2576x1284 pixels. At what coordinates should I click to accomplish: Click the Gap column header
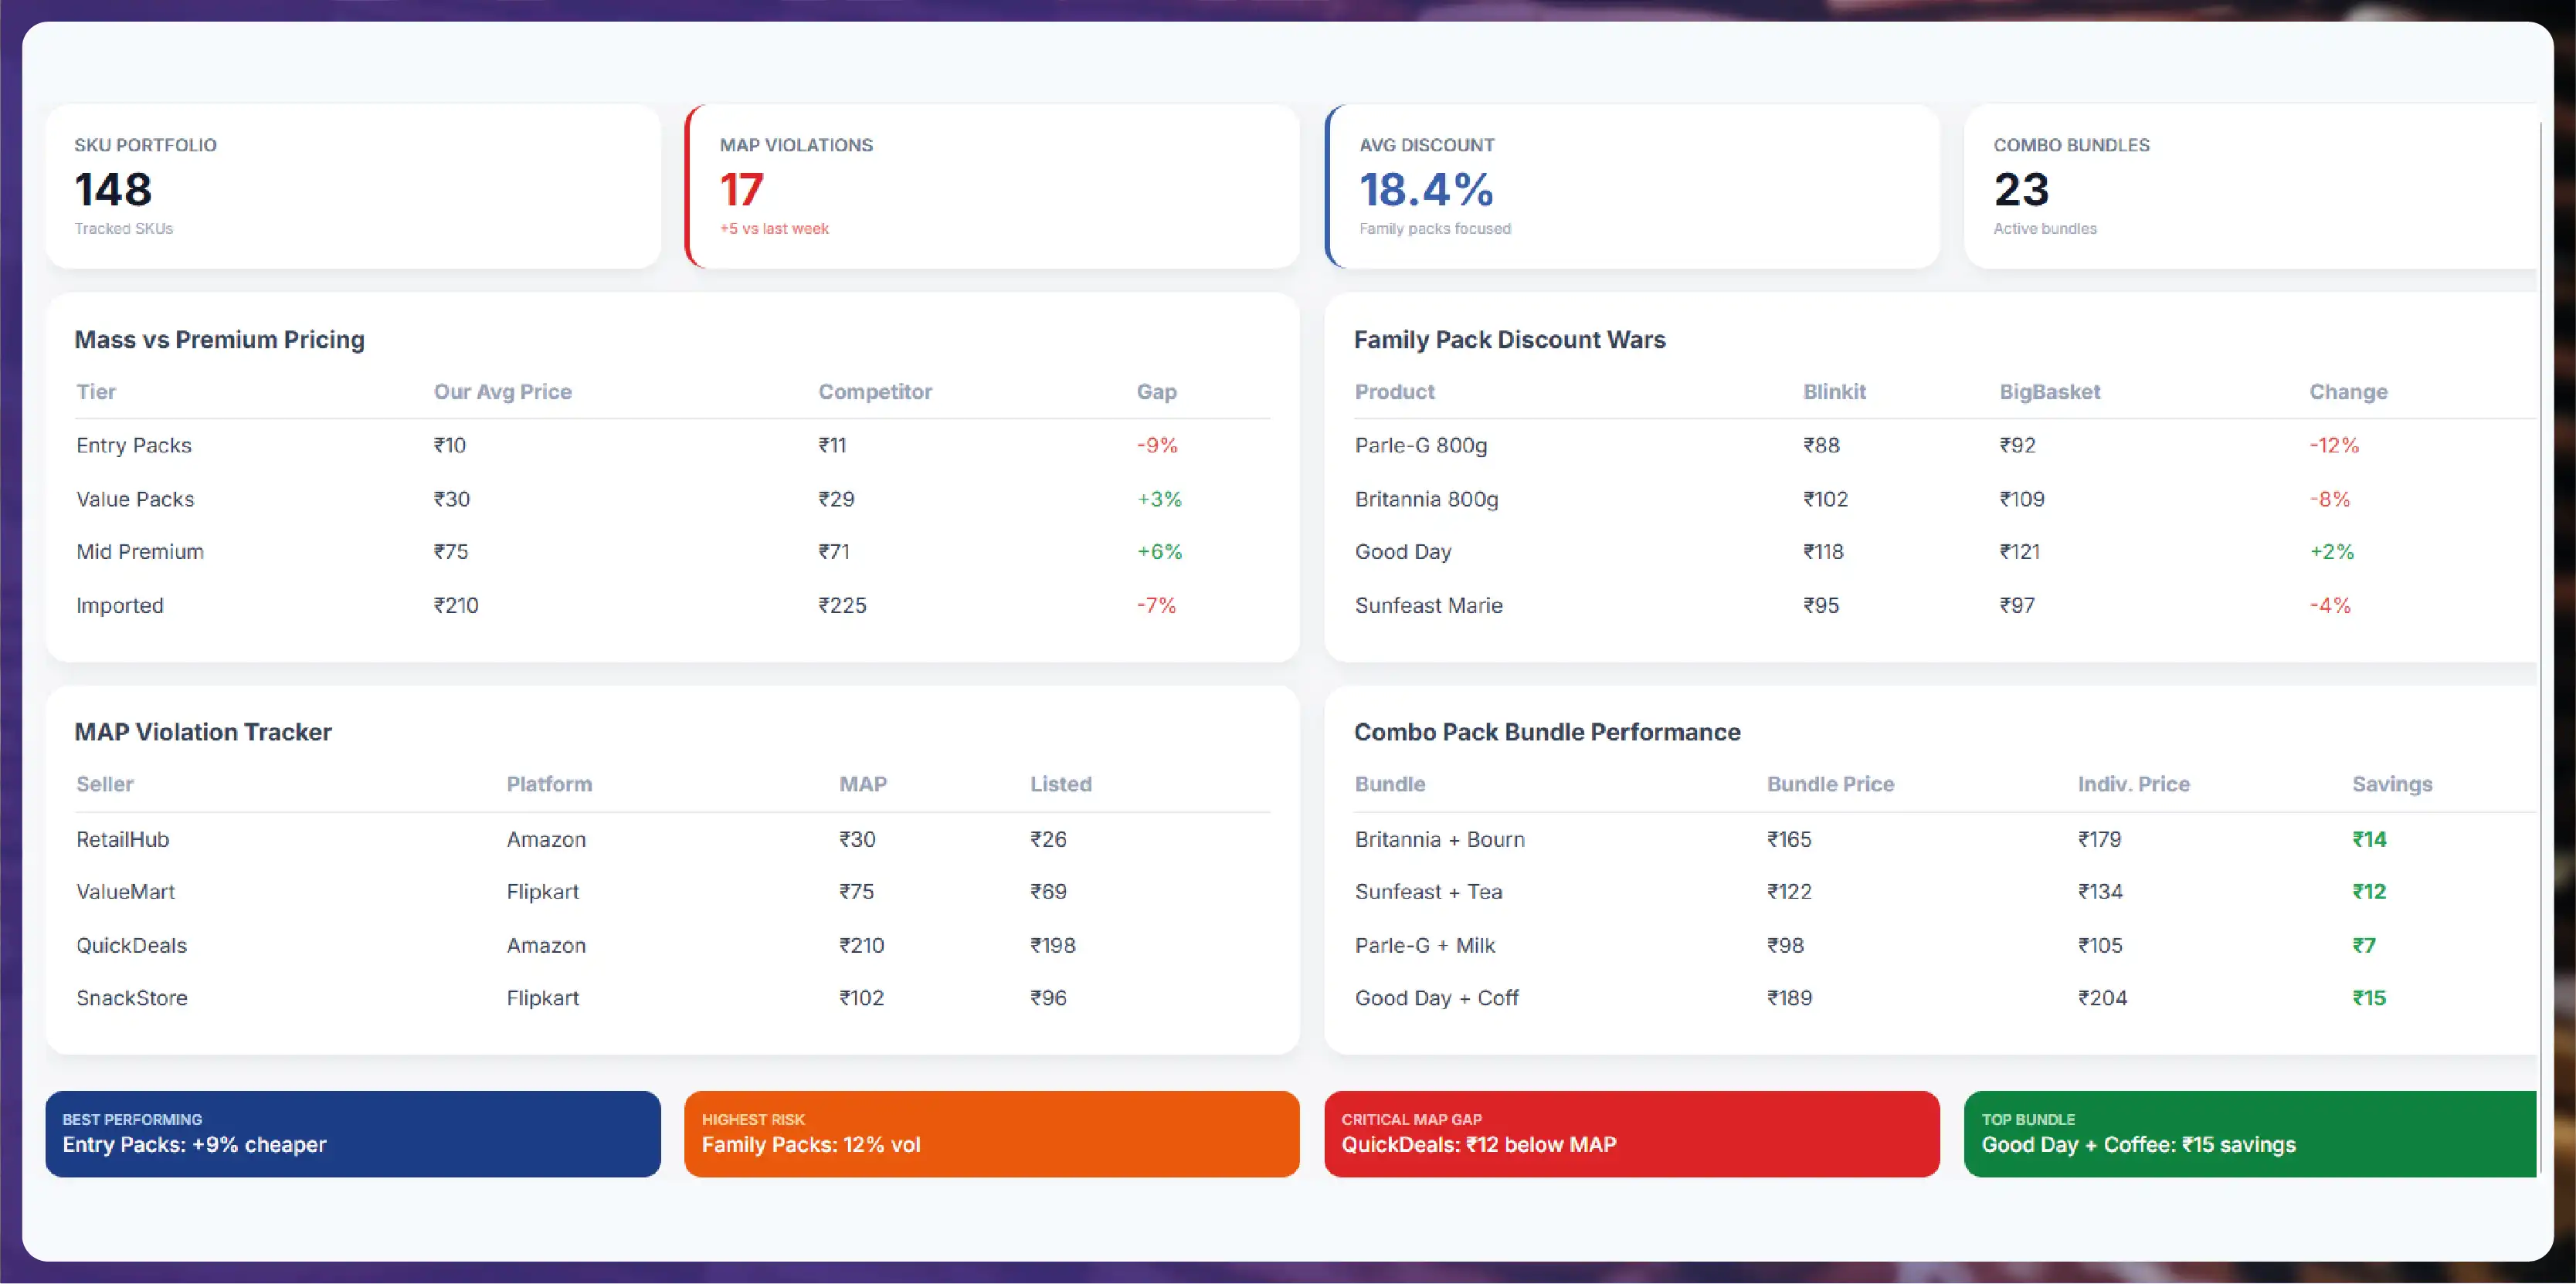1156,391
